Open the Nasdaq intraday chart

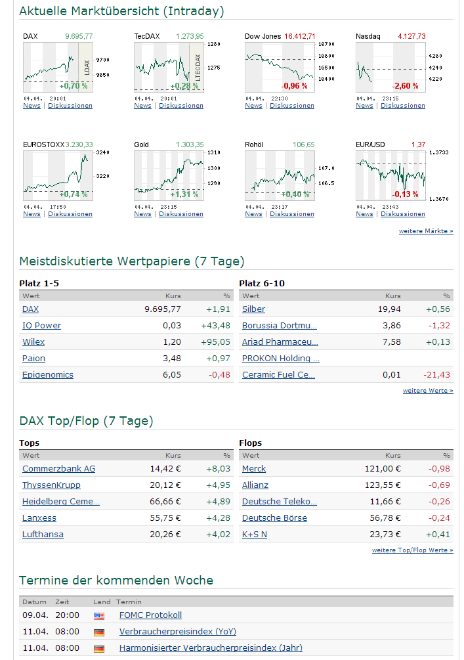[x=390, y=67]
